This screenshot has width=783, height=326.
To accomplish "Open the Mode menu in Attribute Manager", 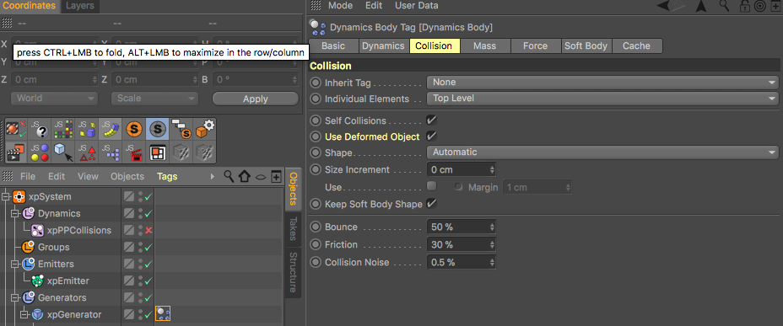I will (x=340, y=6).
